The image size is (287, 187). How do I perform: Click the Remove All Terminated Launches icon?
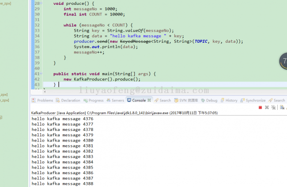pyautogui.click(x=273, y=107)
